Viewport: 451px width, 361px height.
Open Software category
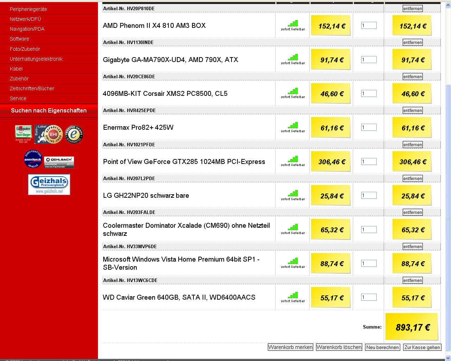coord(19,39)
